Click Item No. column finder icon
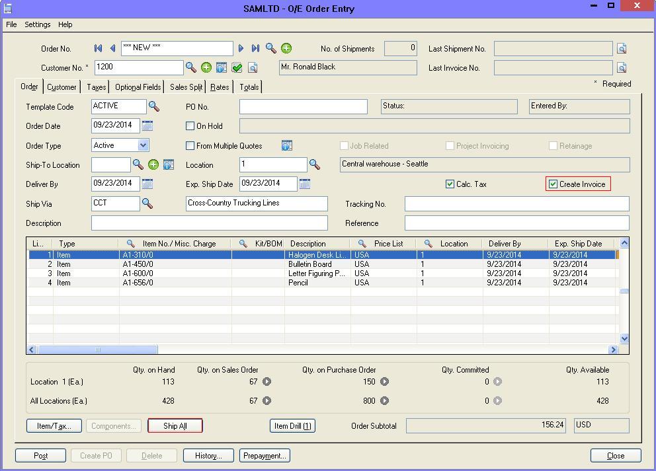Image resolution: width=656 pixels, height=471 pixels. [x=130, y=243]
